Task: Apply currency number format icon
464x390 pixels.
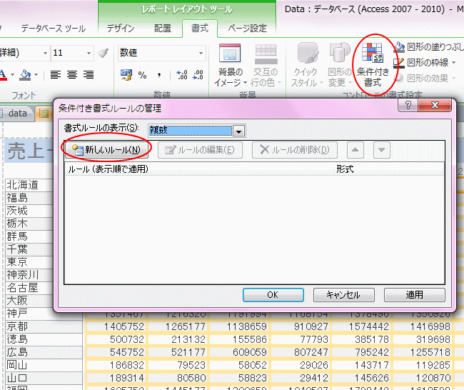Action: pos(126,74)
